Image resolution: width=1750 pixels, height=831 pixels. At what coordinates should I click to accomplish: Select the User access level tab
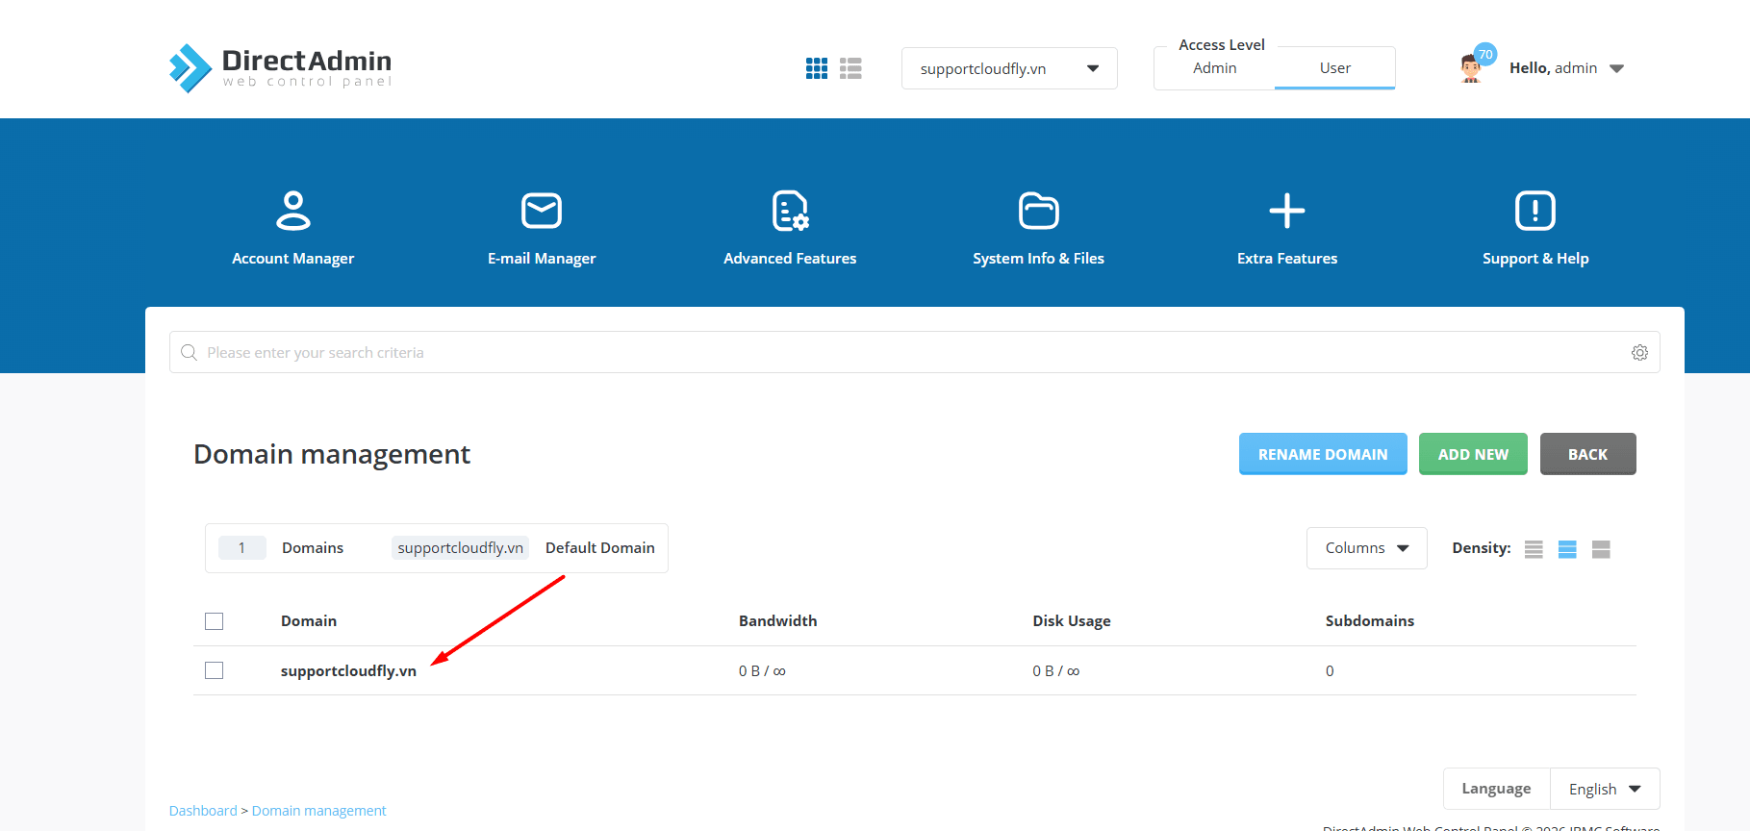tap(1334, 68)
